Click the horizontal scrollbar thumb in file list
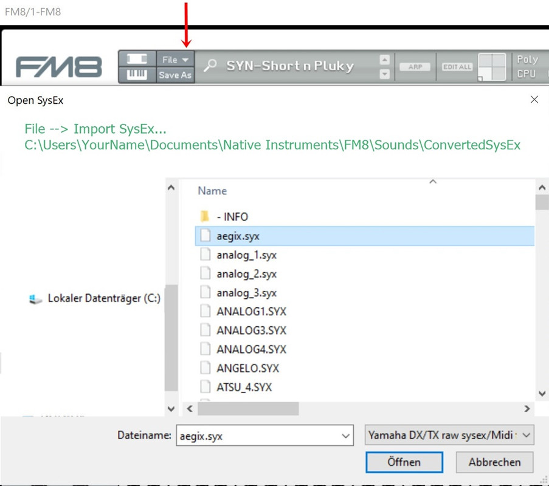Screen dimensions: 549x486 pos(248,409)
